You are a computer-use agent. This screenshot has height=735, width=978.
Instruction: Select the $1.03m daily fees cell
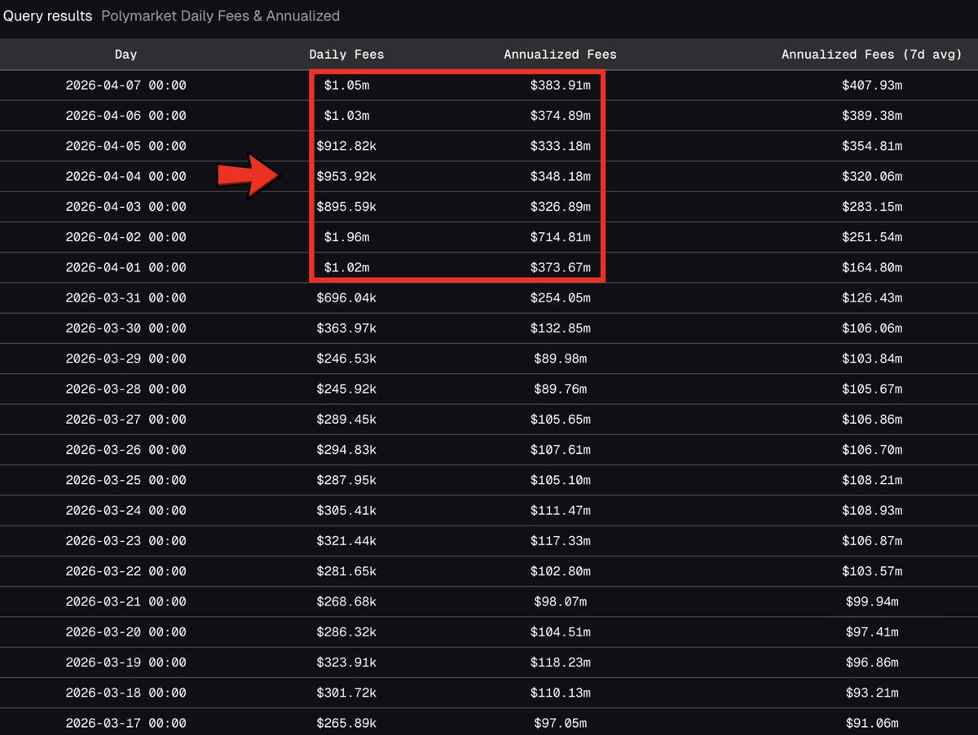pyautogui.click(x=346, y=116)
